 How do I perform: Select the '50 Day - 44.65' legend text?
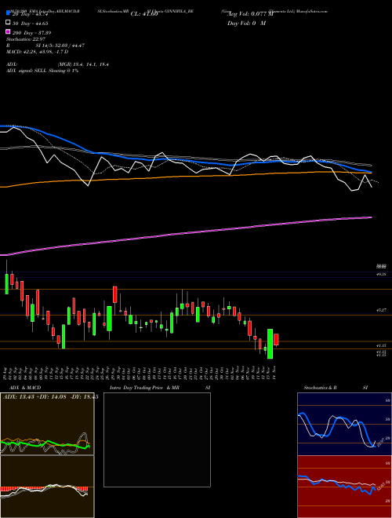[30, 24]
